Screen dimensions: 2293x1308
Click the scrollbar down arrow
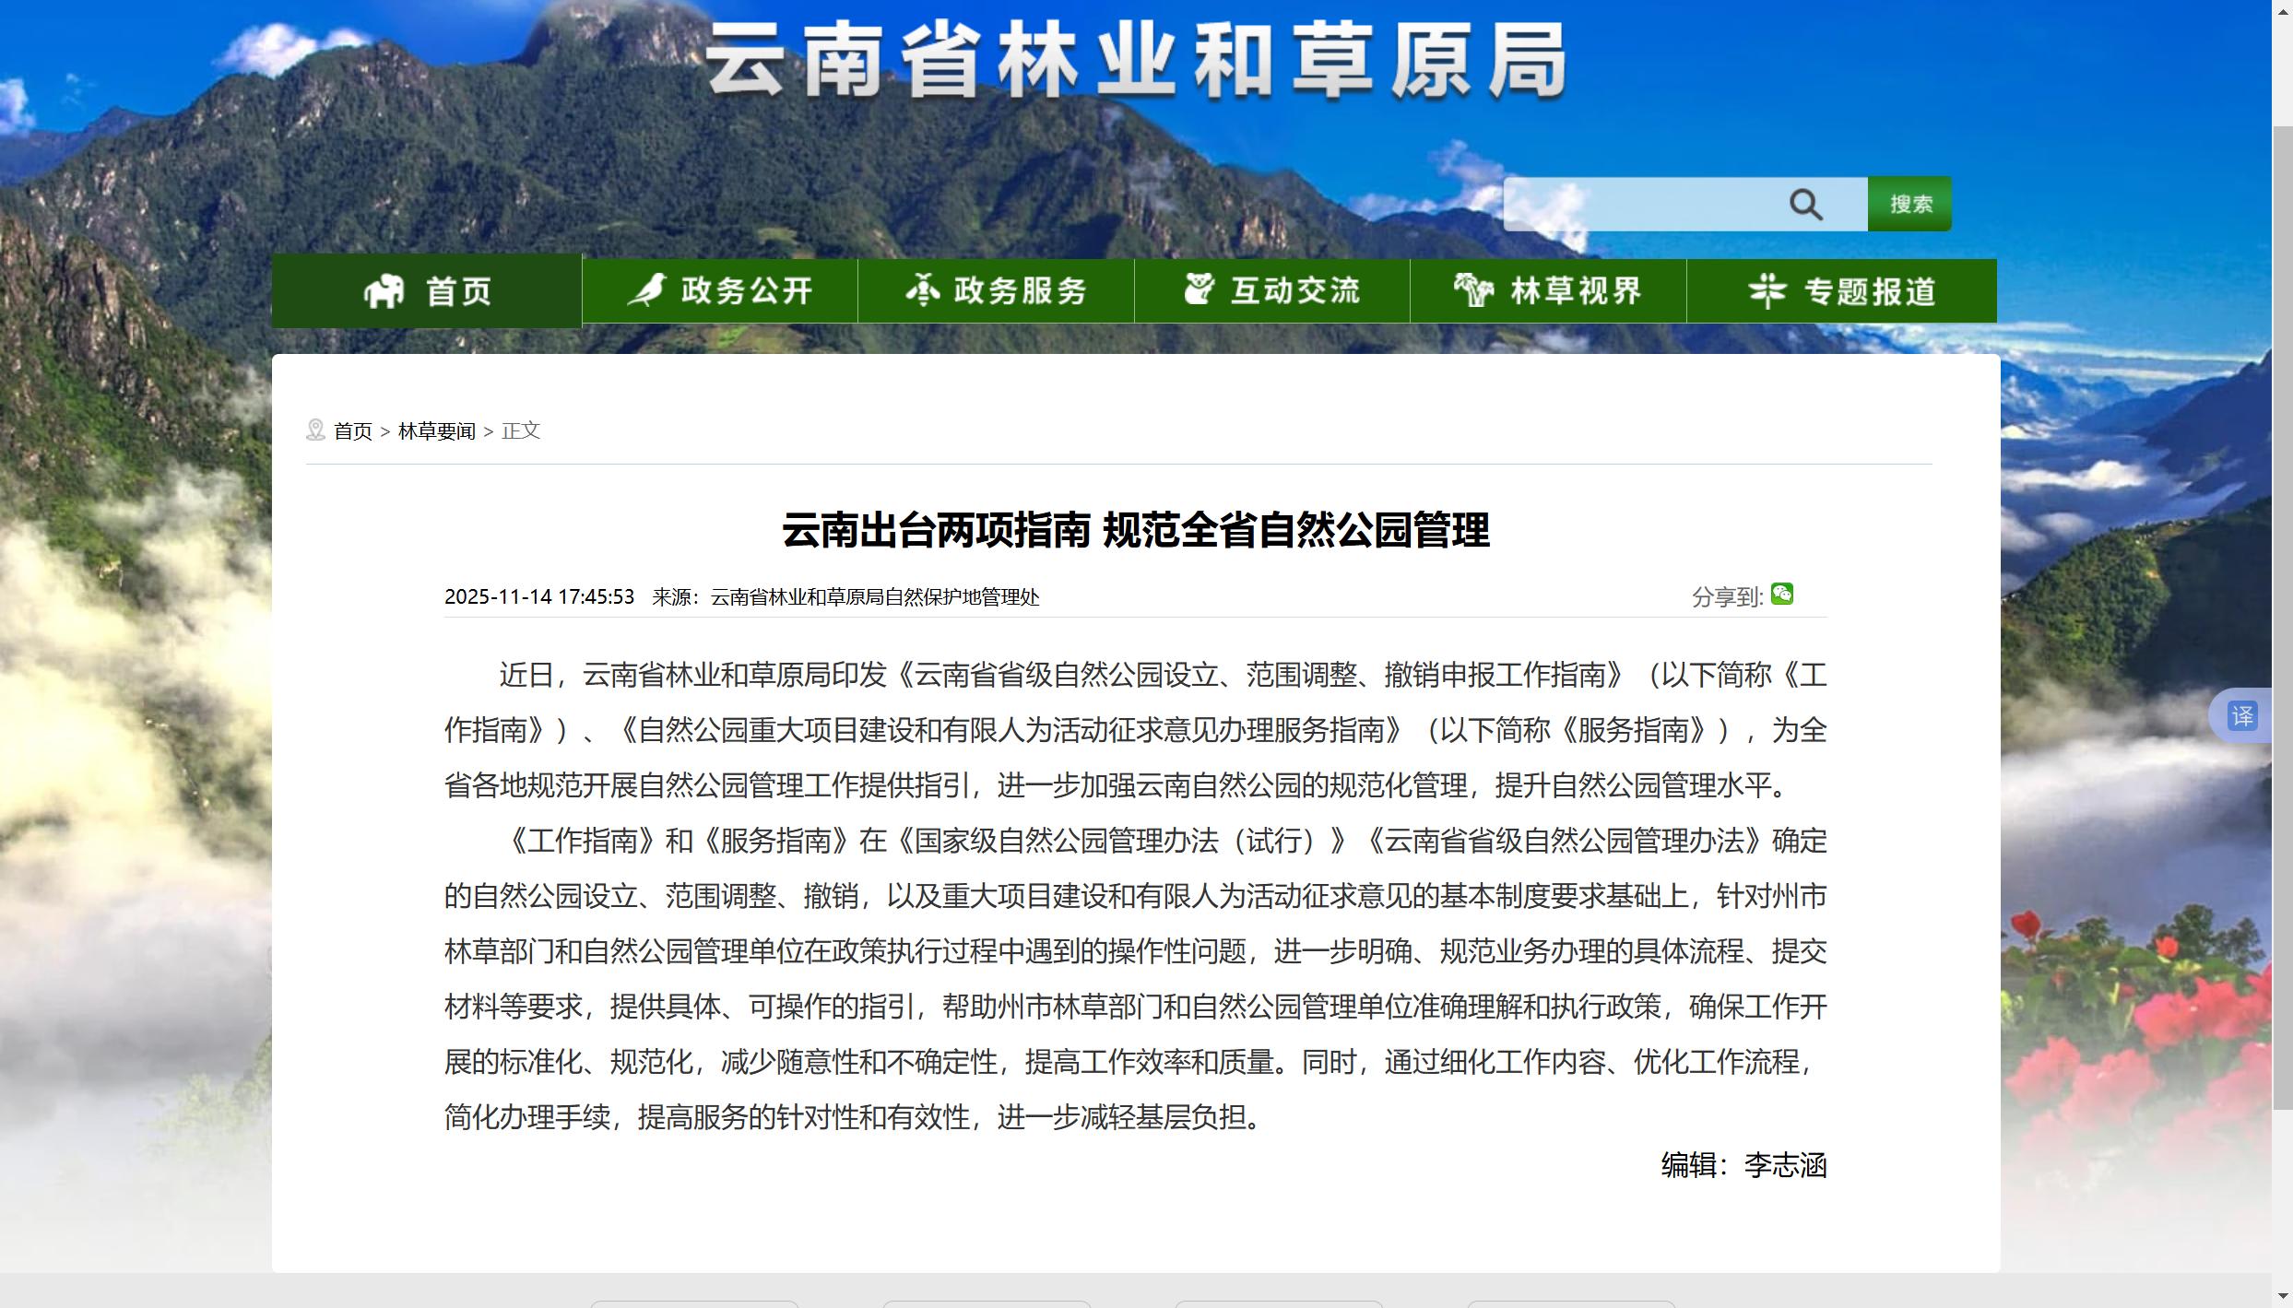[2282, 1298]
